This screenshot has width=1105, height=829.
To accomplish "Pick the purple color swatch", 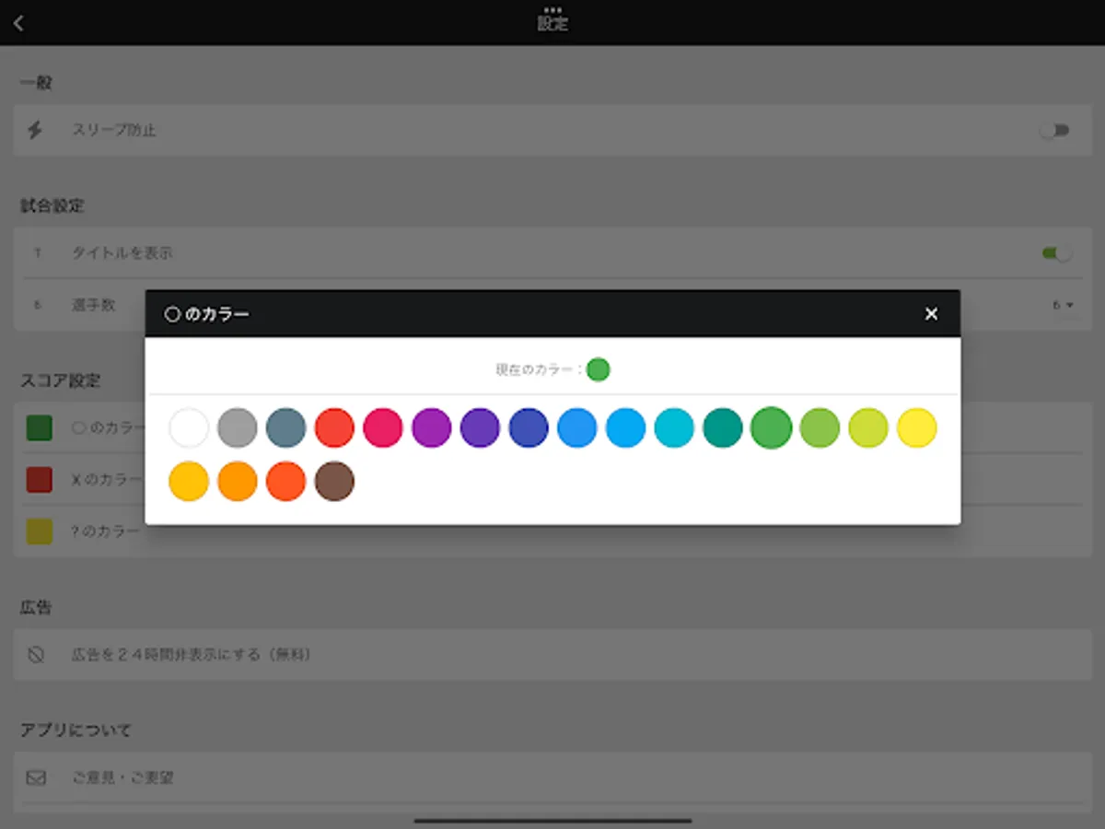I will tap(432, 428).
